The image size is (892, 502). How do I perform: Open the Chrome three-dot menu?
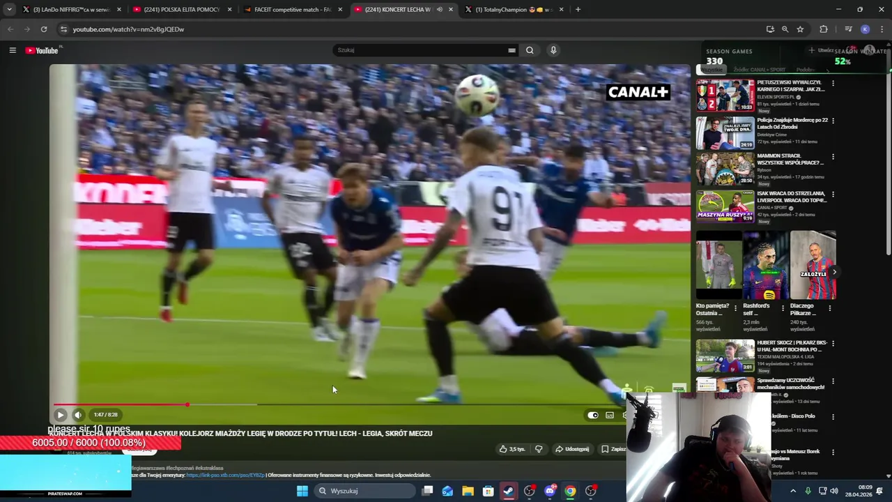[882, 29]
